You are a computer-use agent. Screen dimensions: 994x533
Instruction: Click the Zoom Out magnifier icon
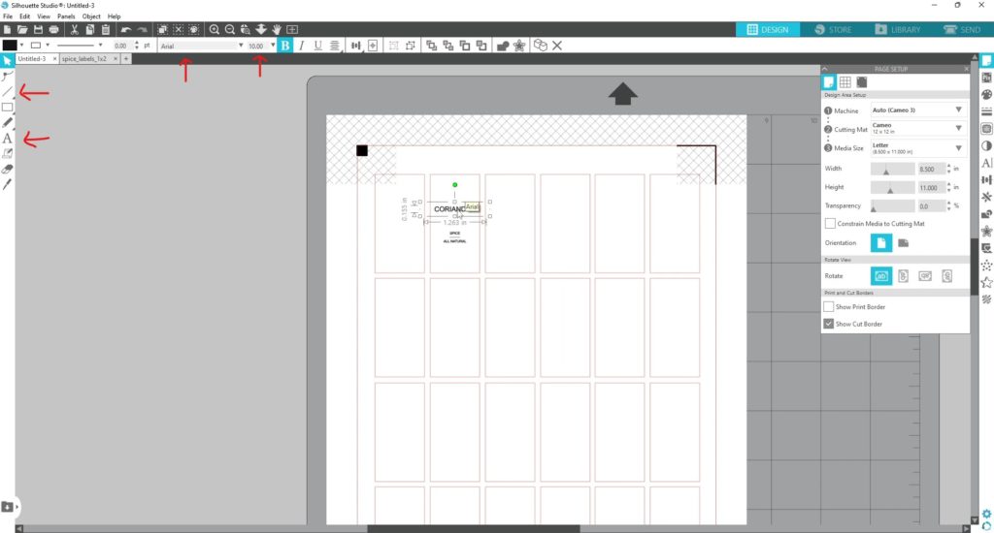click(x=229, y=29)
